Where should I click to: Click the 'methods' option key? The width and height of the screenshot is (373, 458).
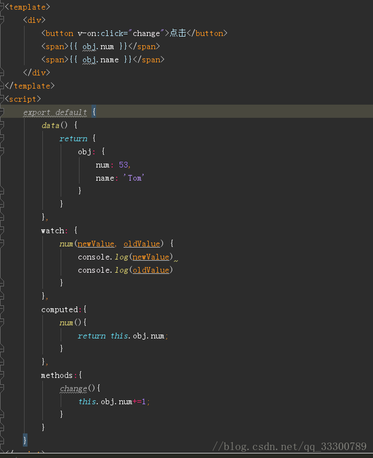(x=57, y=375)
